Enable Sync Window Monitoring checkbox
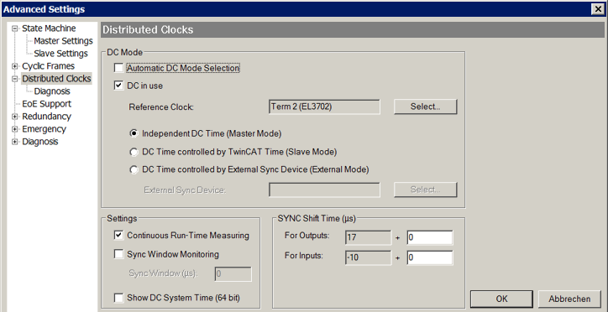 click(x=118, y=254)
